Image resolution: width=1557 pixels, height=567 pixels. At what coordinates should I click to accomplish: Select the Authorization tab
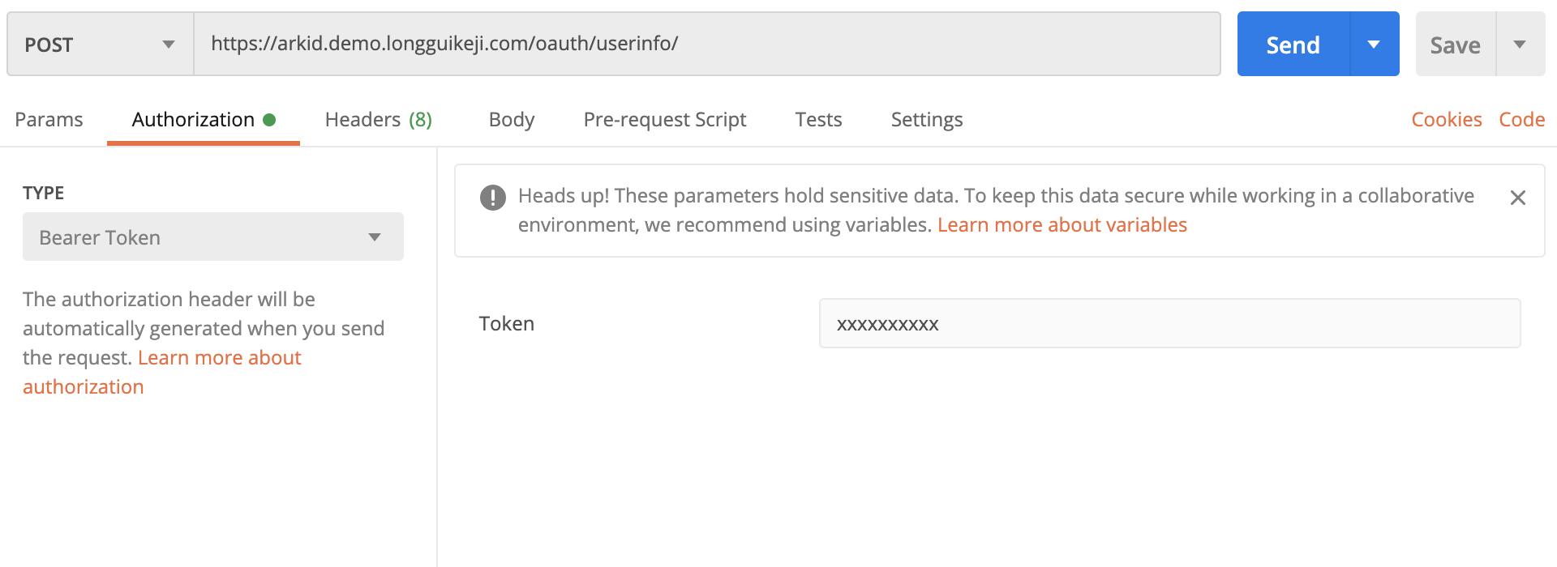[194, 120]
